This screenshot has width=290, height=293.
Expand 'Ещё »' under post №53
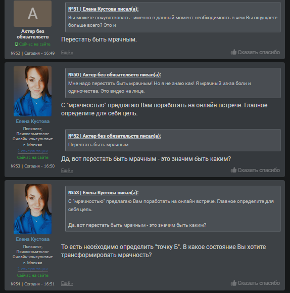pyautogui.click(x=67, y=170)
